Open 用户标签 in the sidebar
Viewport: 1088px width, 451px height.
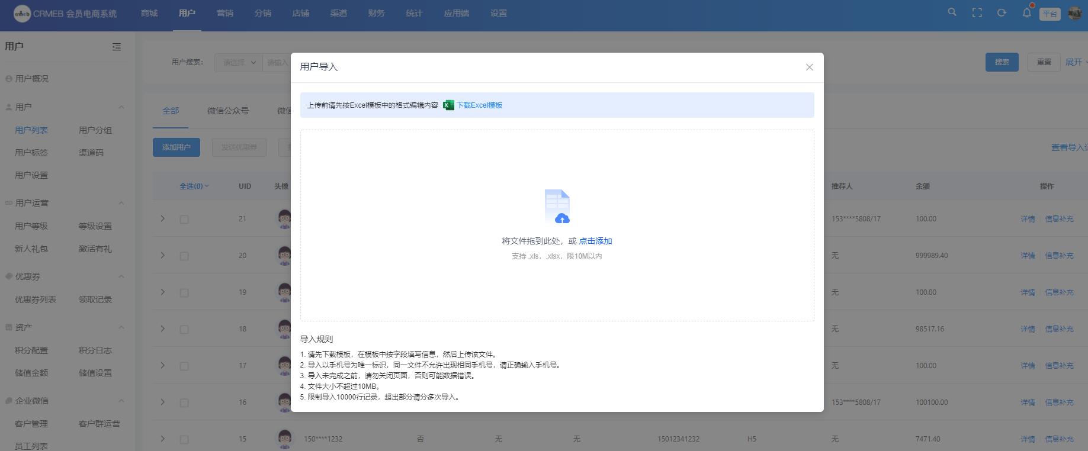point(31,153)
